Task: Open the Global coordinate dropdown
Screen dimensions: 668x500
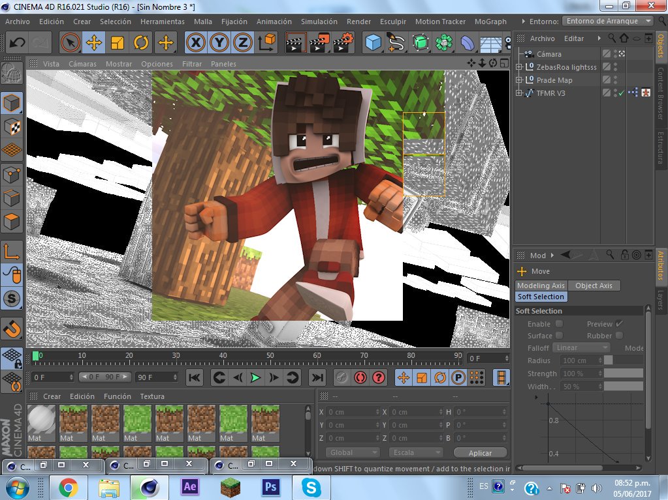Action: pyautogui.click(x=353, y=452)
